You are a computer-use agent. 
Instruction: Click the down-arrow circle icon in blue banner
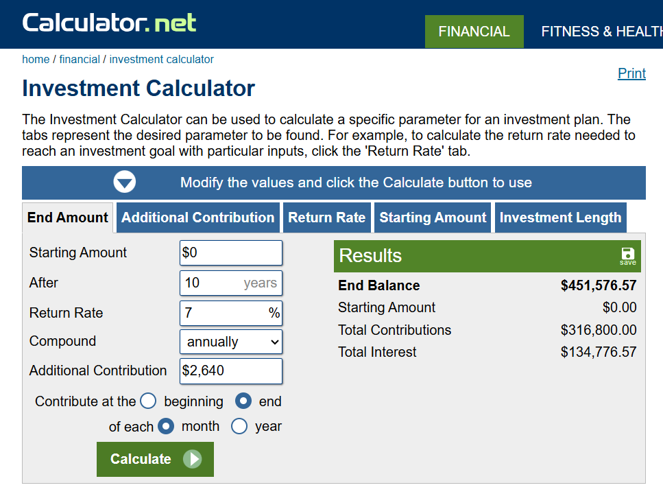click(x=125, y=183)
